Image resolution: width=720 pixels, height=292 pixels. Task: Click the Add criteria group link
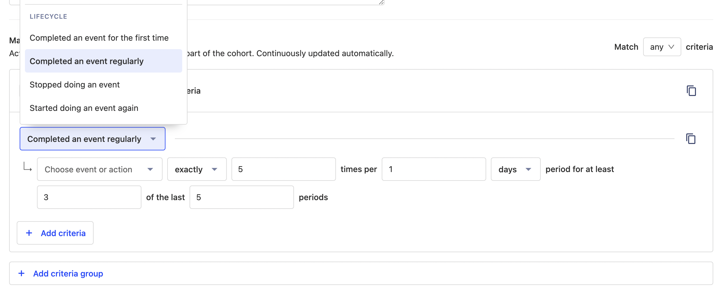[x=67, y=273]
